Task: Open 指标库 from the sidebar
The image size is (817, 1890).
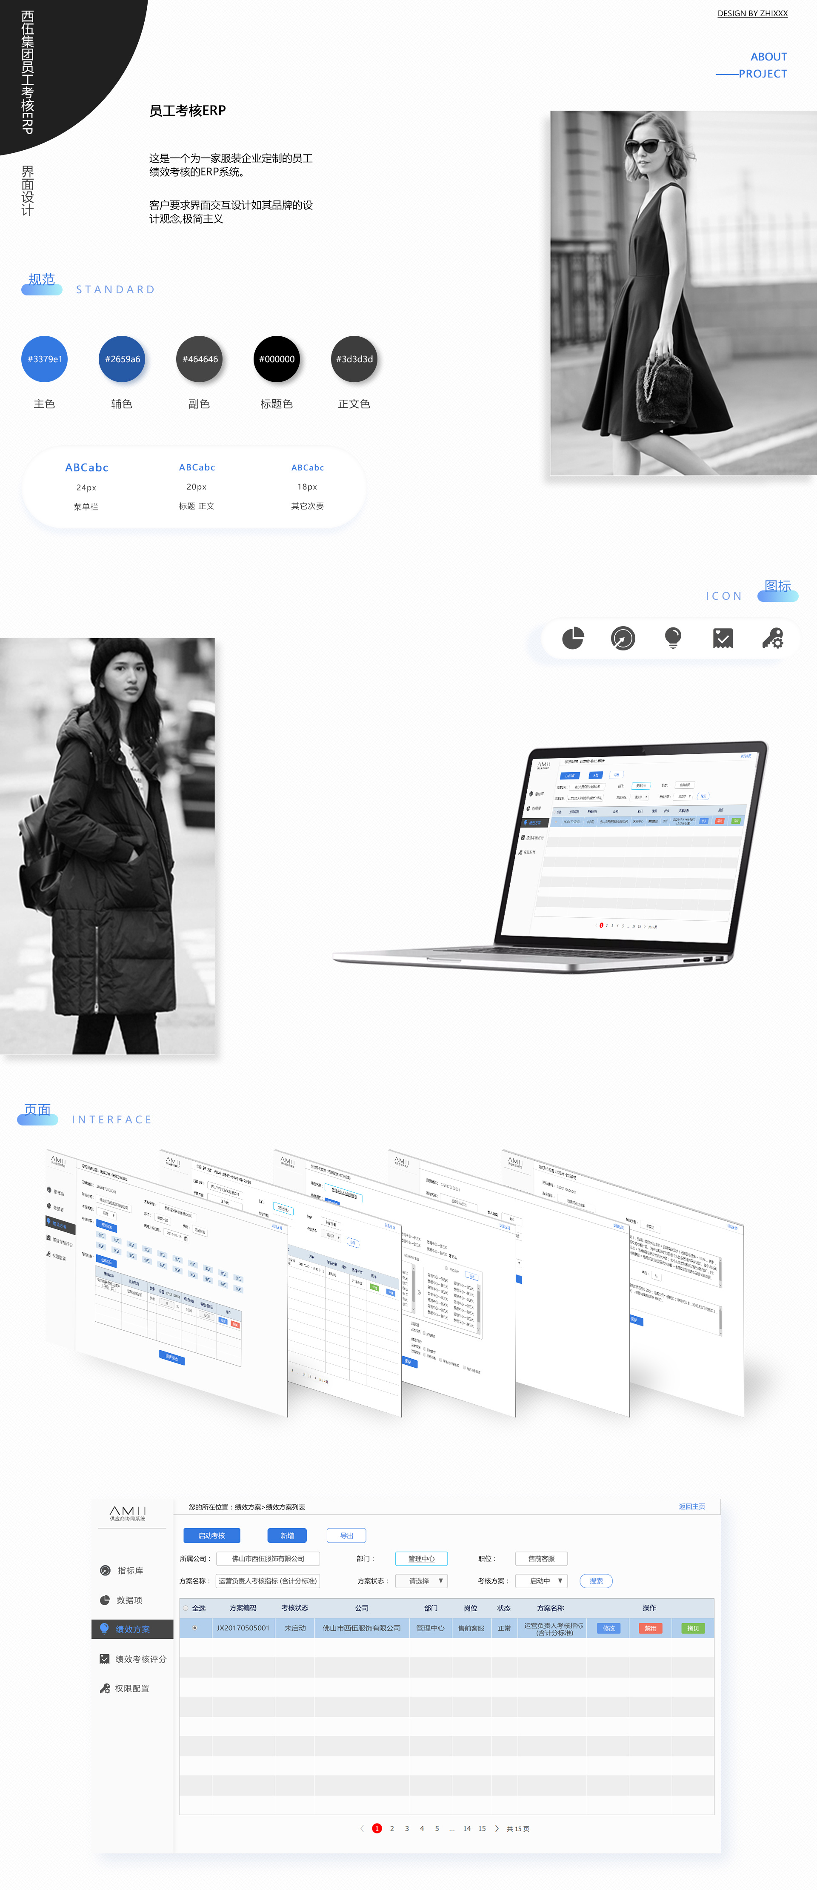Action: click(x=130, y=1570)
